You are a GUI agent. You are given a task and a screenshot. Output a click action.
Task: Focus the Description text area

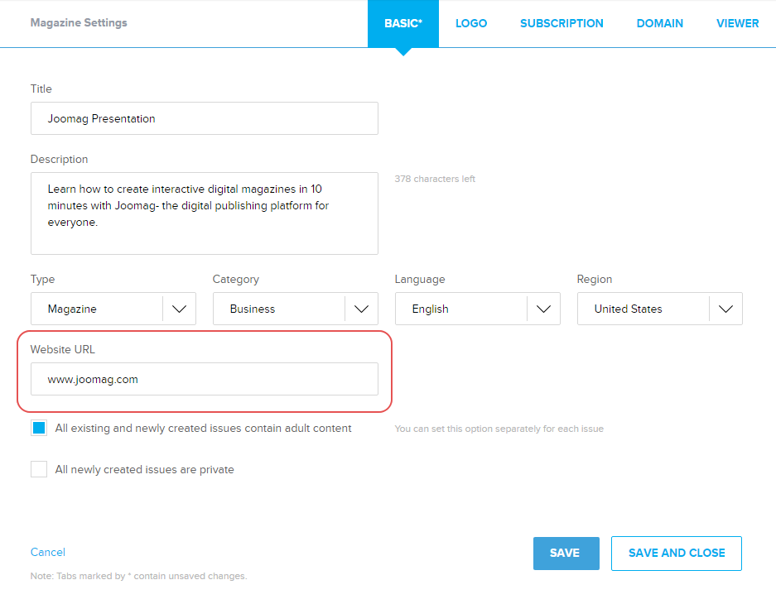(205, 213)
